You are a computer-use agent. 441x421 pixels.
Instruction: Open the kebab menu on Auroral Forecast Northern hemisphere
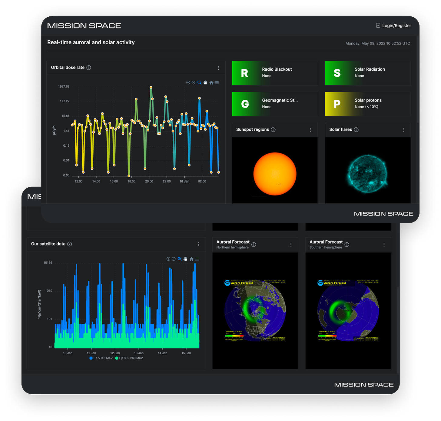pyautogui.click(x=291, y=245)
